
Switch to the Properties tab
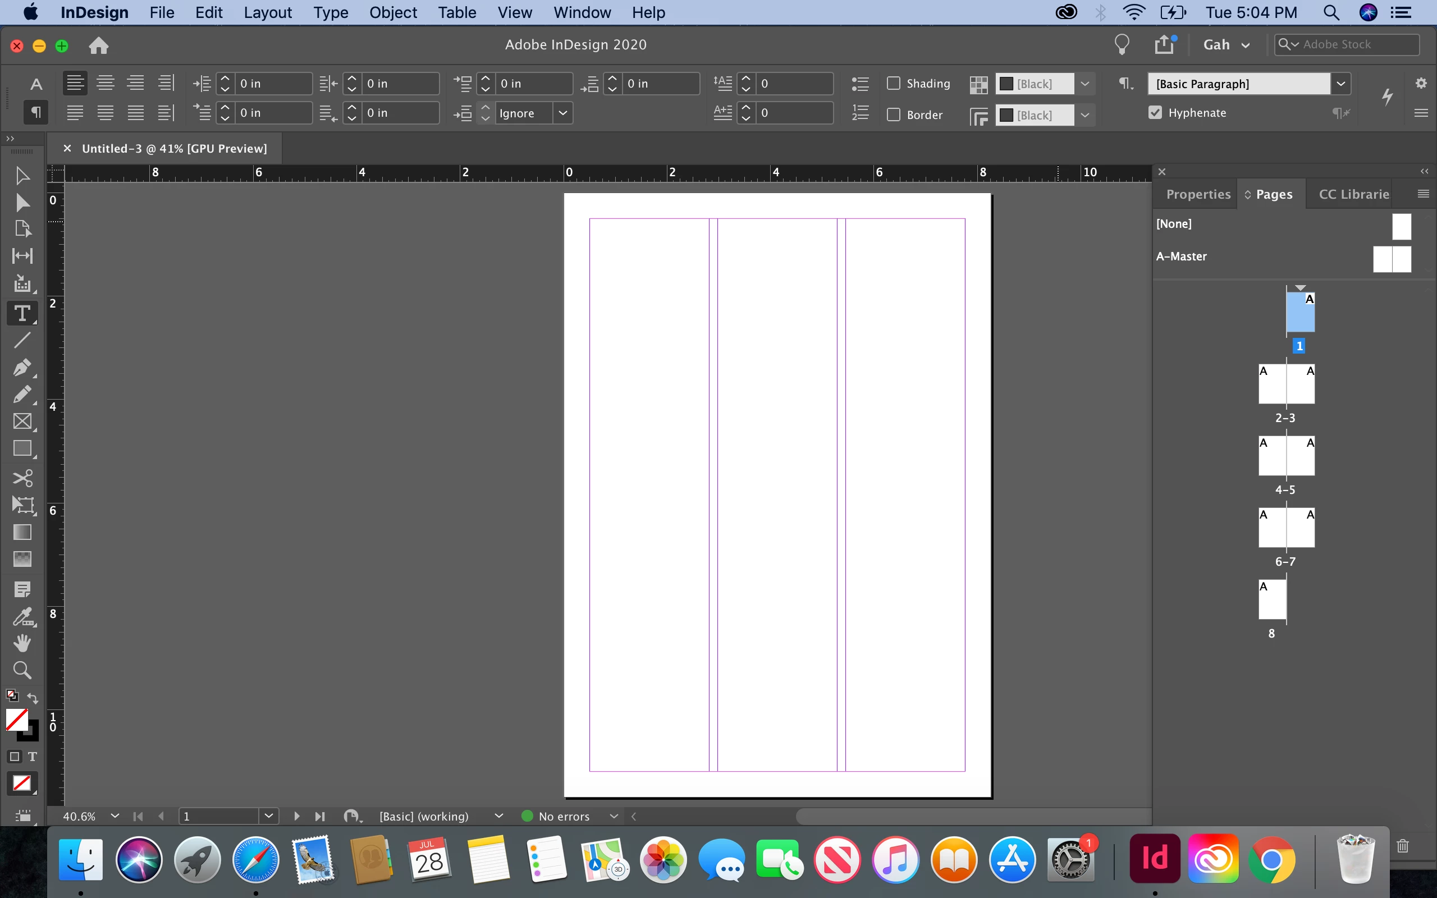pos(1198,194)
